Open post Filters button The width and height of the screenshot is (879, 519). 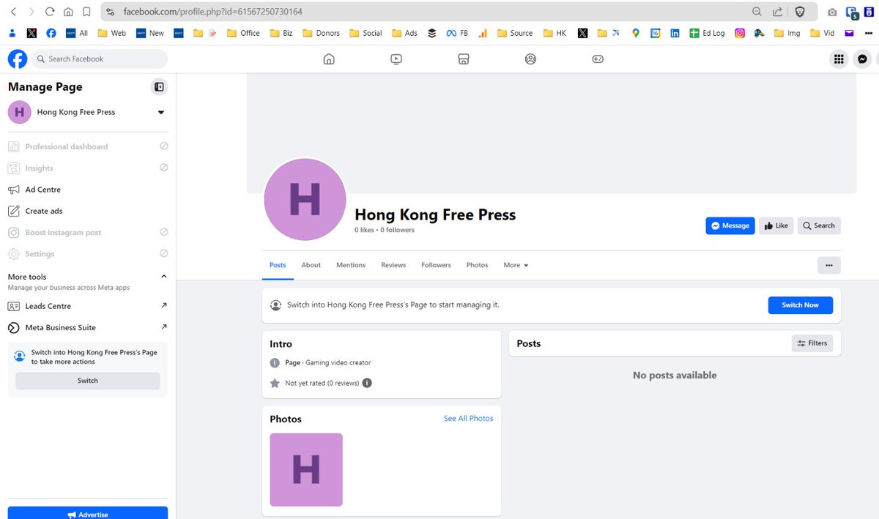812,343
